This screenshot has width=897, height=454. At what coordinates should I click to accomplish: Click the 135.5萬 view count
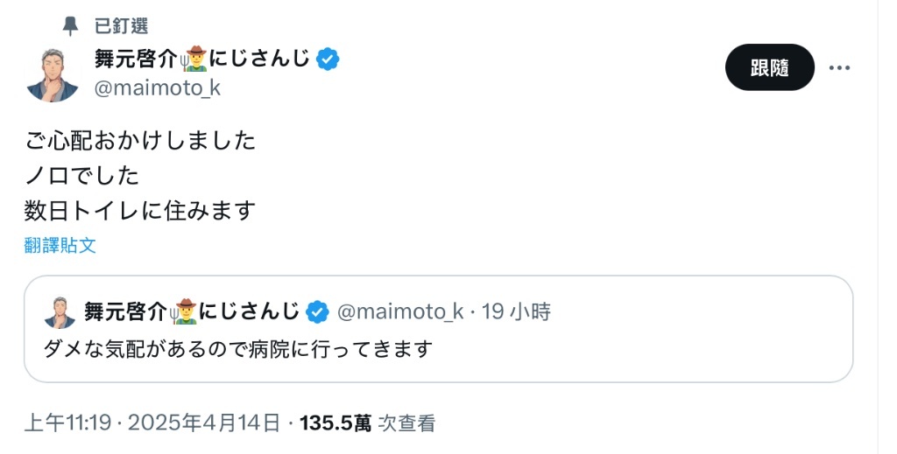pyautogui.click(x=335, y=423)
